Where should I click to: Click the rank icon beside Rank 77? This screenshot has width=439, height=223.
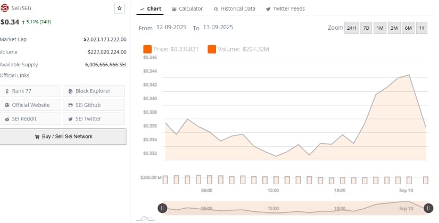coord(7,91)
